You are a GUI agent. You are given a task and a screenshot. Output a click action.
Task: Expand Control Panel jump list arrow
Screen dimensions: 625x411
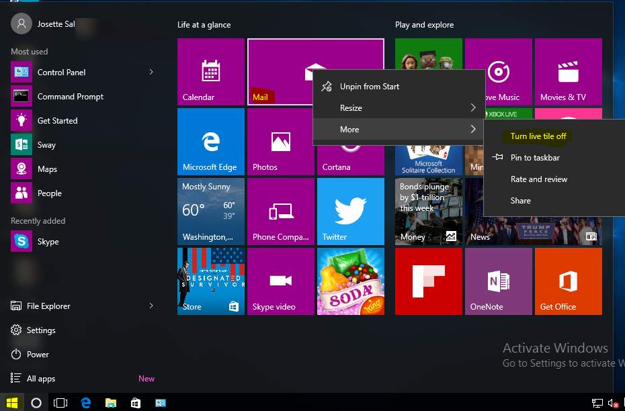coord(151,72)
